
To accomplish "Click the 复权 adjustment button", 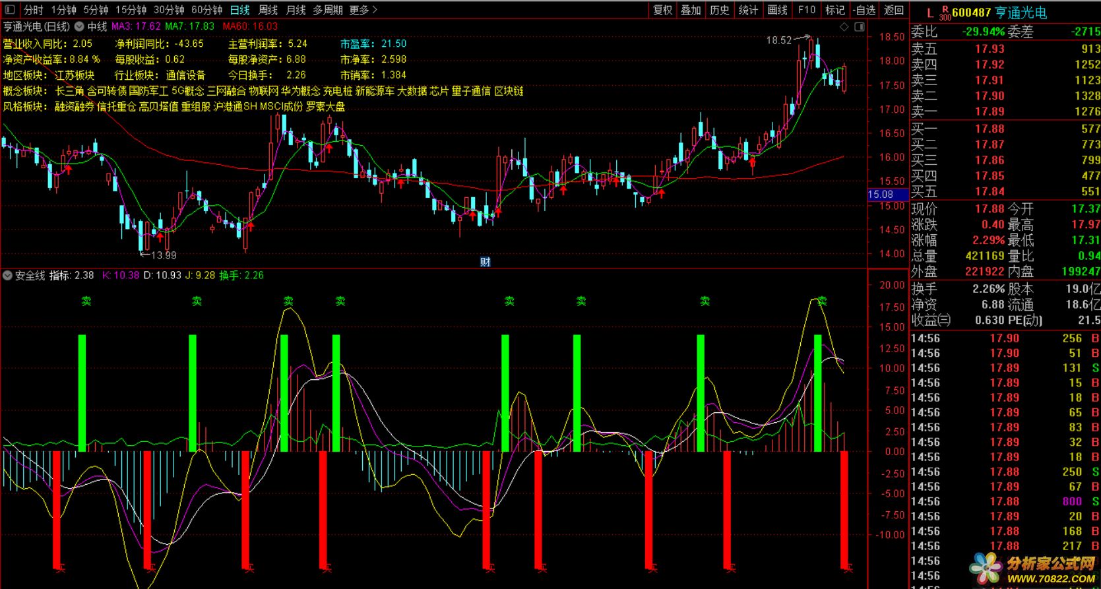I will pyautogui.click(x=662, y=10).
